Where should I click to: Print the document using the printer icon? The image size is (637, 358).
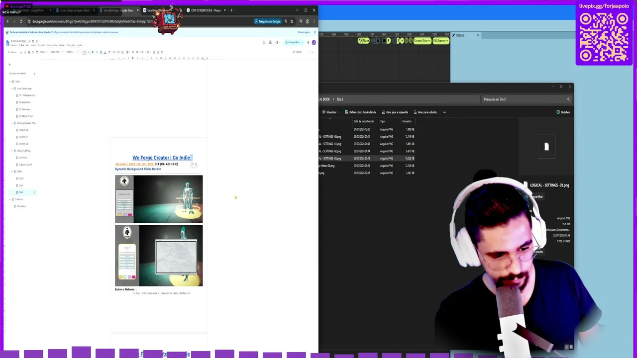tap(29, 52)
